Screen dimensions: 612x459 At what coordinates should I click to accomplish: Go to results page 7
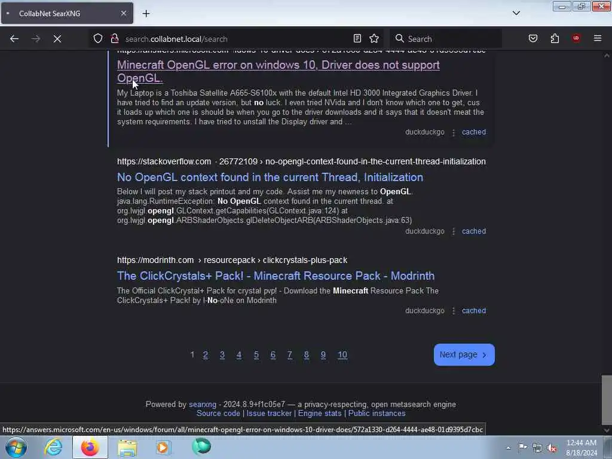290,355
